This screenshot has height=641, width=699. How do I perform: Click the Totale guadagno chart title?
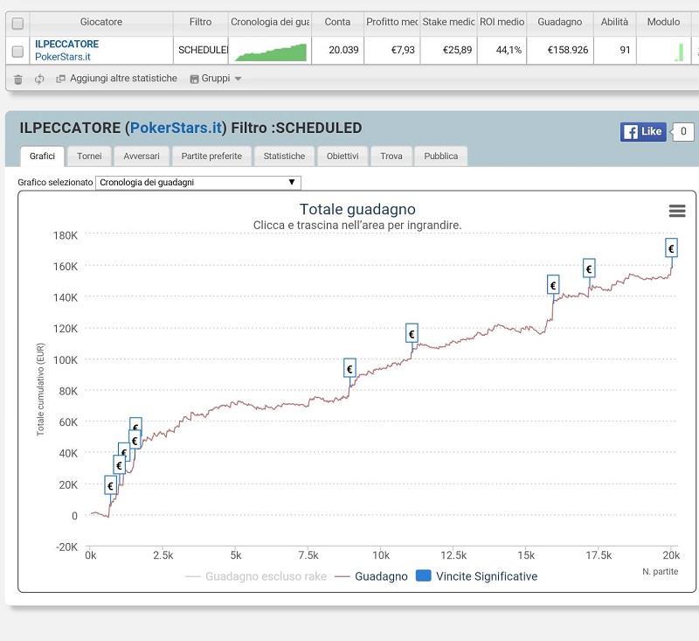pyautogui.click(x=357, y=209)
